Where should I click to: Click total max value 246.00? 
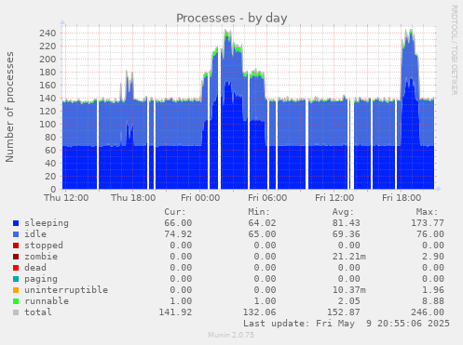click(428, 312)
